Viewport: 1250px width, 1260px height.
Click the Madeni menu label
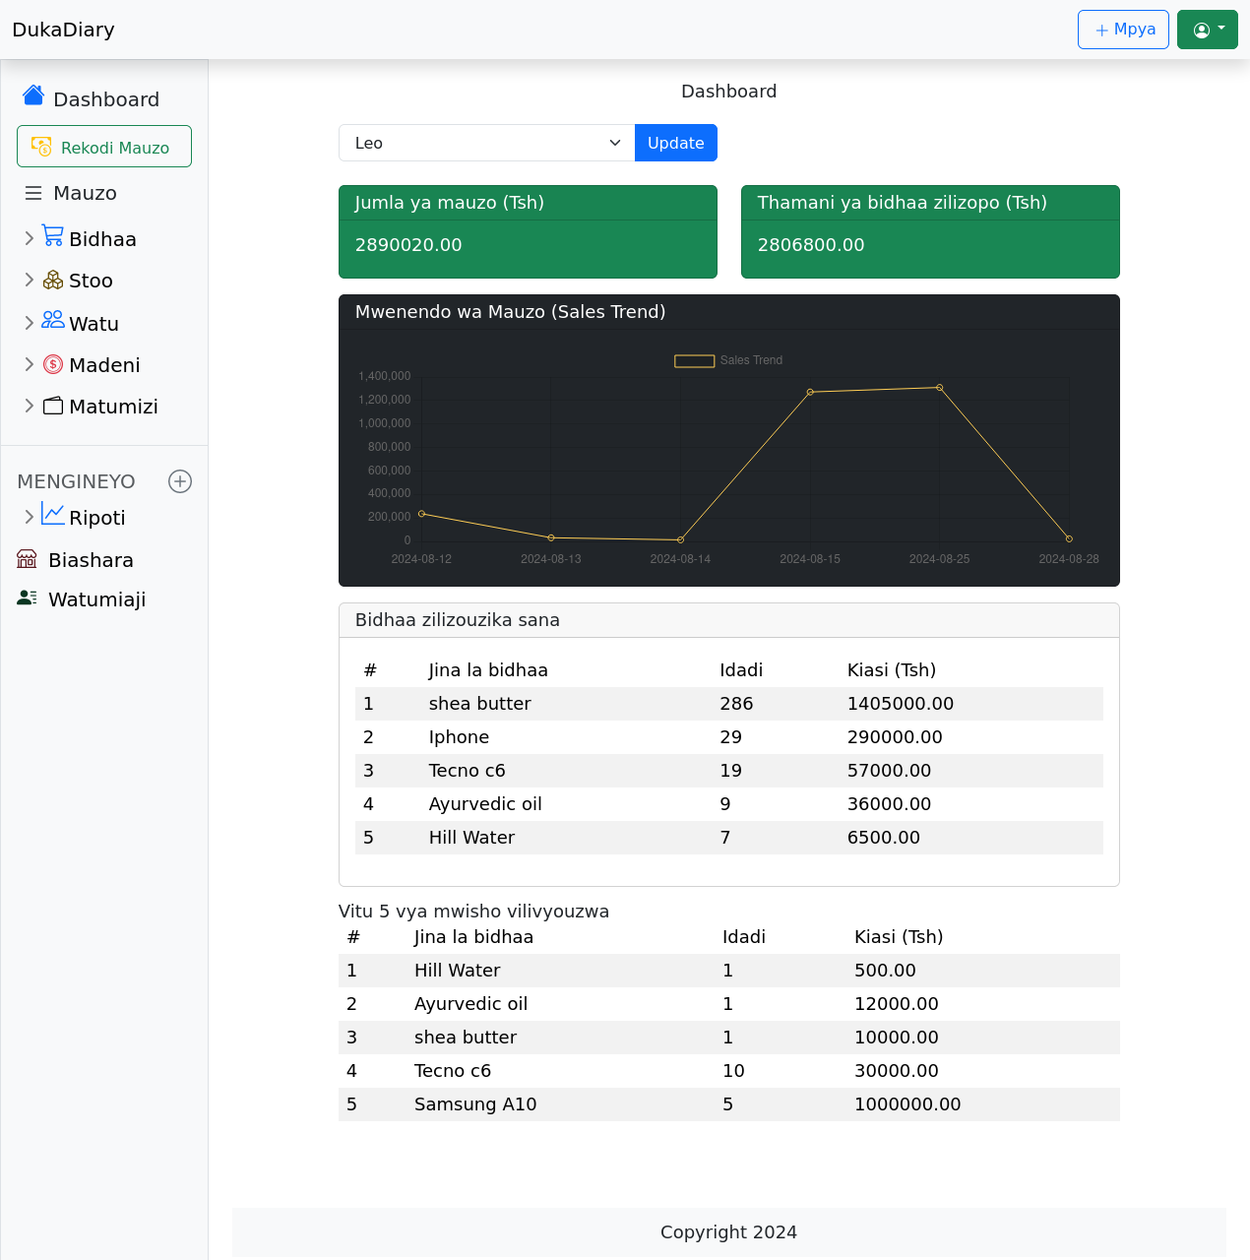pos(104,365)
